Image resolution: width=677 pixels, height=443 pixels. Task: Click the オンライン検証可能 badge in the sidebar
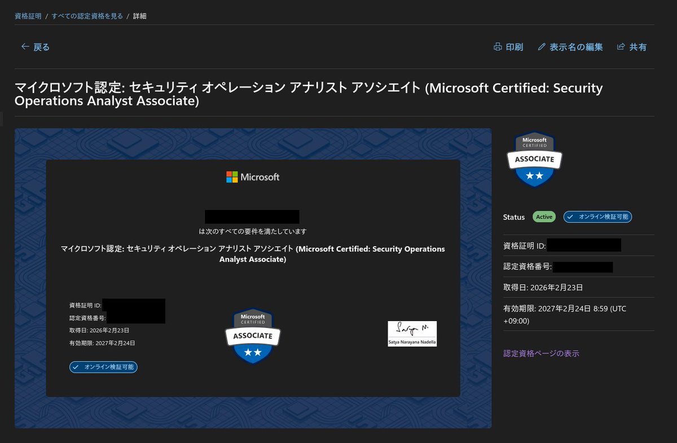(597, 217)
